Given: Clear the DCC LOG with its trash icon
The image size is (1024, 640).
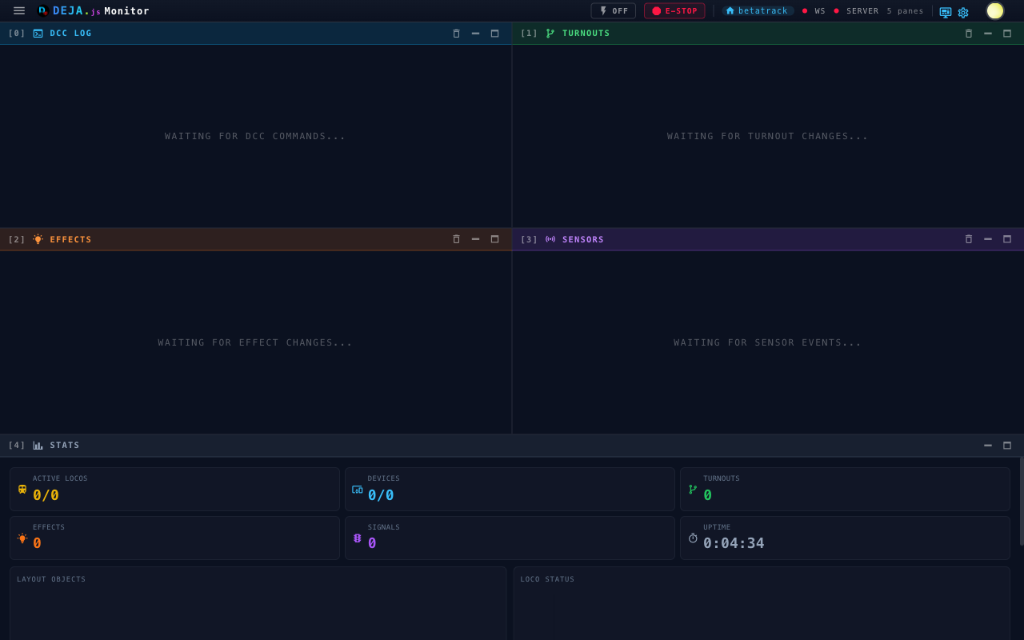Looking at the screenshot, I should click(456, 33).
